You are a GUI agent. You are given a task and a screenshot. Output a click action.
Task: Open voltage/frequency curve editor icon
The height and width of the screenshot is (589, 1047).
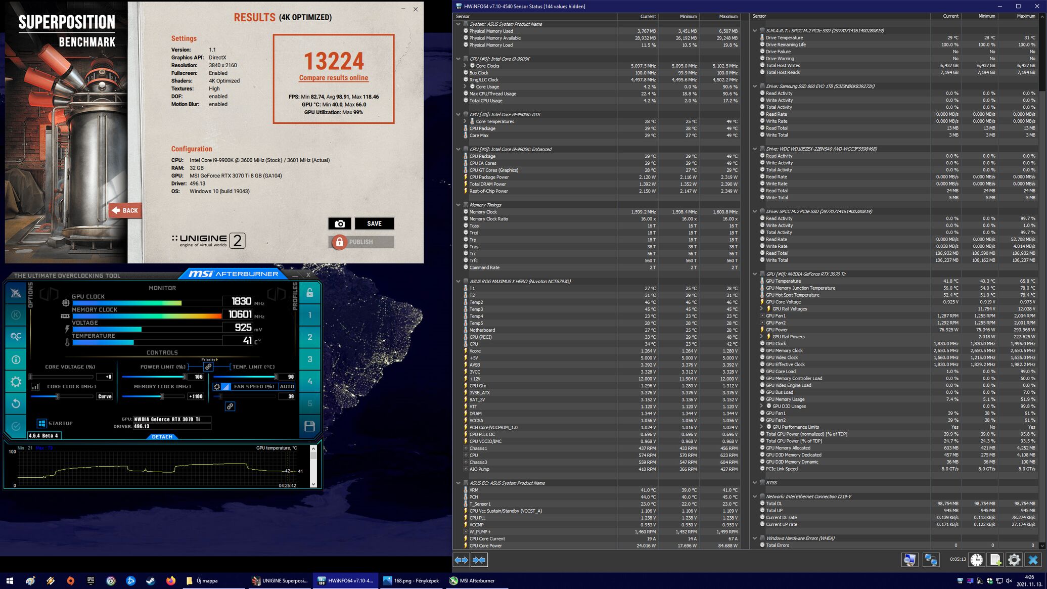point(35,387)
